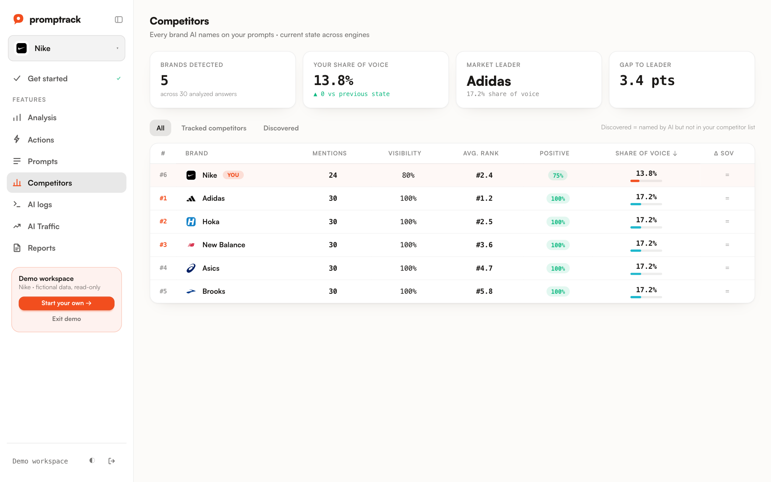Open the Gap to Leader card

[x=682, y=80]
